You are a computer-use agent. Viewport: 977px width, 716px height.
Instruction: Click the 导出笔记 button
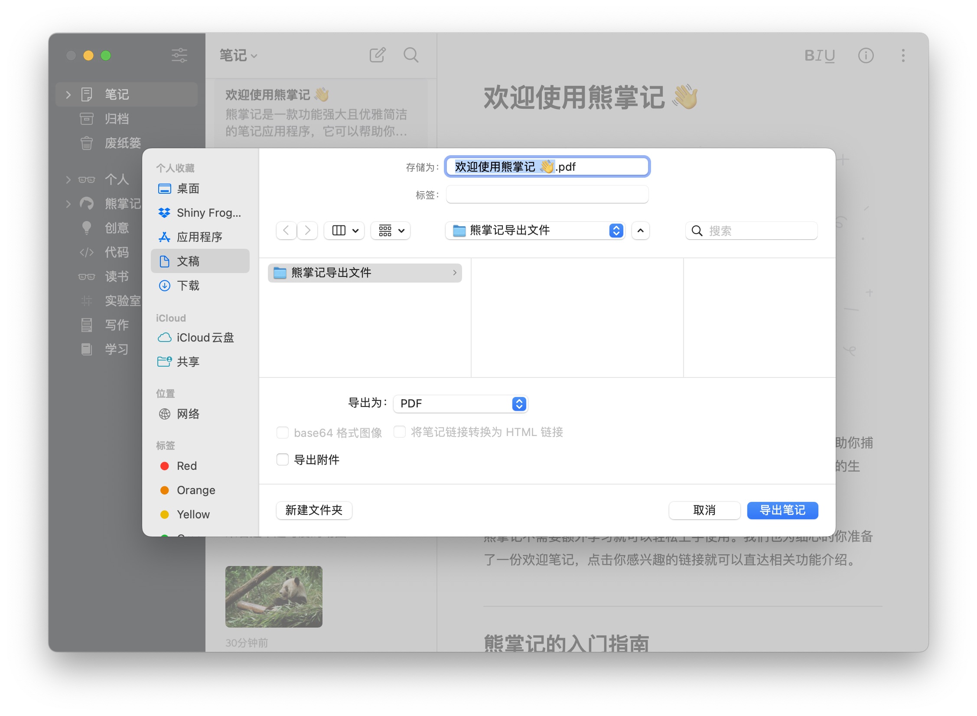pos(782,510)
